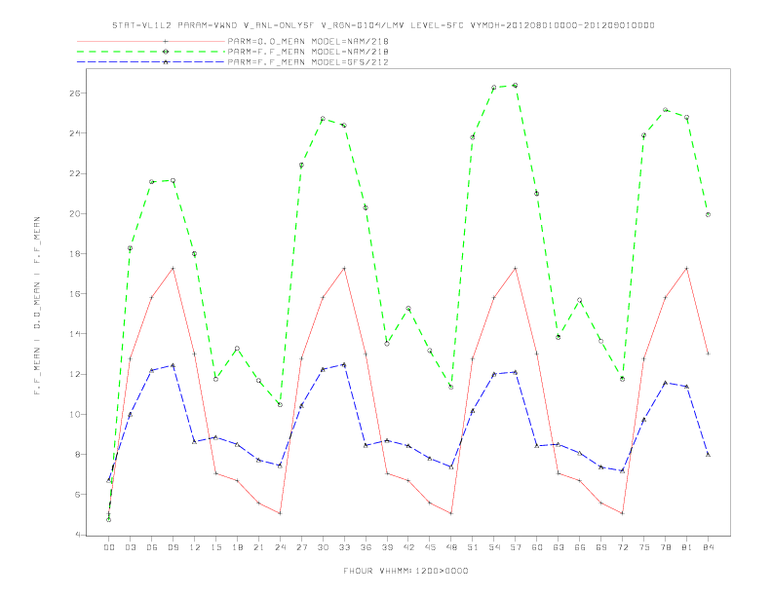Click the green legend entry PARM=F.F_MEAN MODEL=NAM/218
Screen dimensions: 772x596
(308, 52)
